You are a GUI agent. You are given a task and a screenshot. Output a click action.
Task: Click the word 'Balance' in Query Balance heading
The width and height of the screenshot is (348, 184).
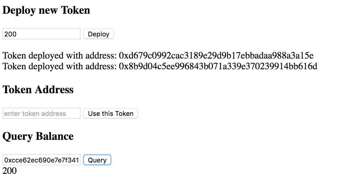point(55,136)
